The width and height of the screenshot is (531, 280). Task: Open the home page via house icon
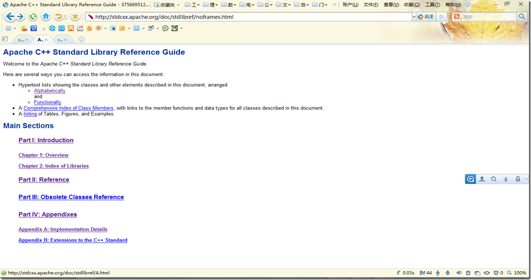[x=46, y=16]
